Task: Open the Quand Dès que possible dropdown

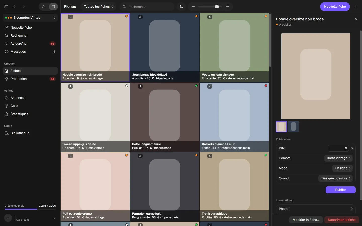Action: [335, 178]
